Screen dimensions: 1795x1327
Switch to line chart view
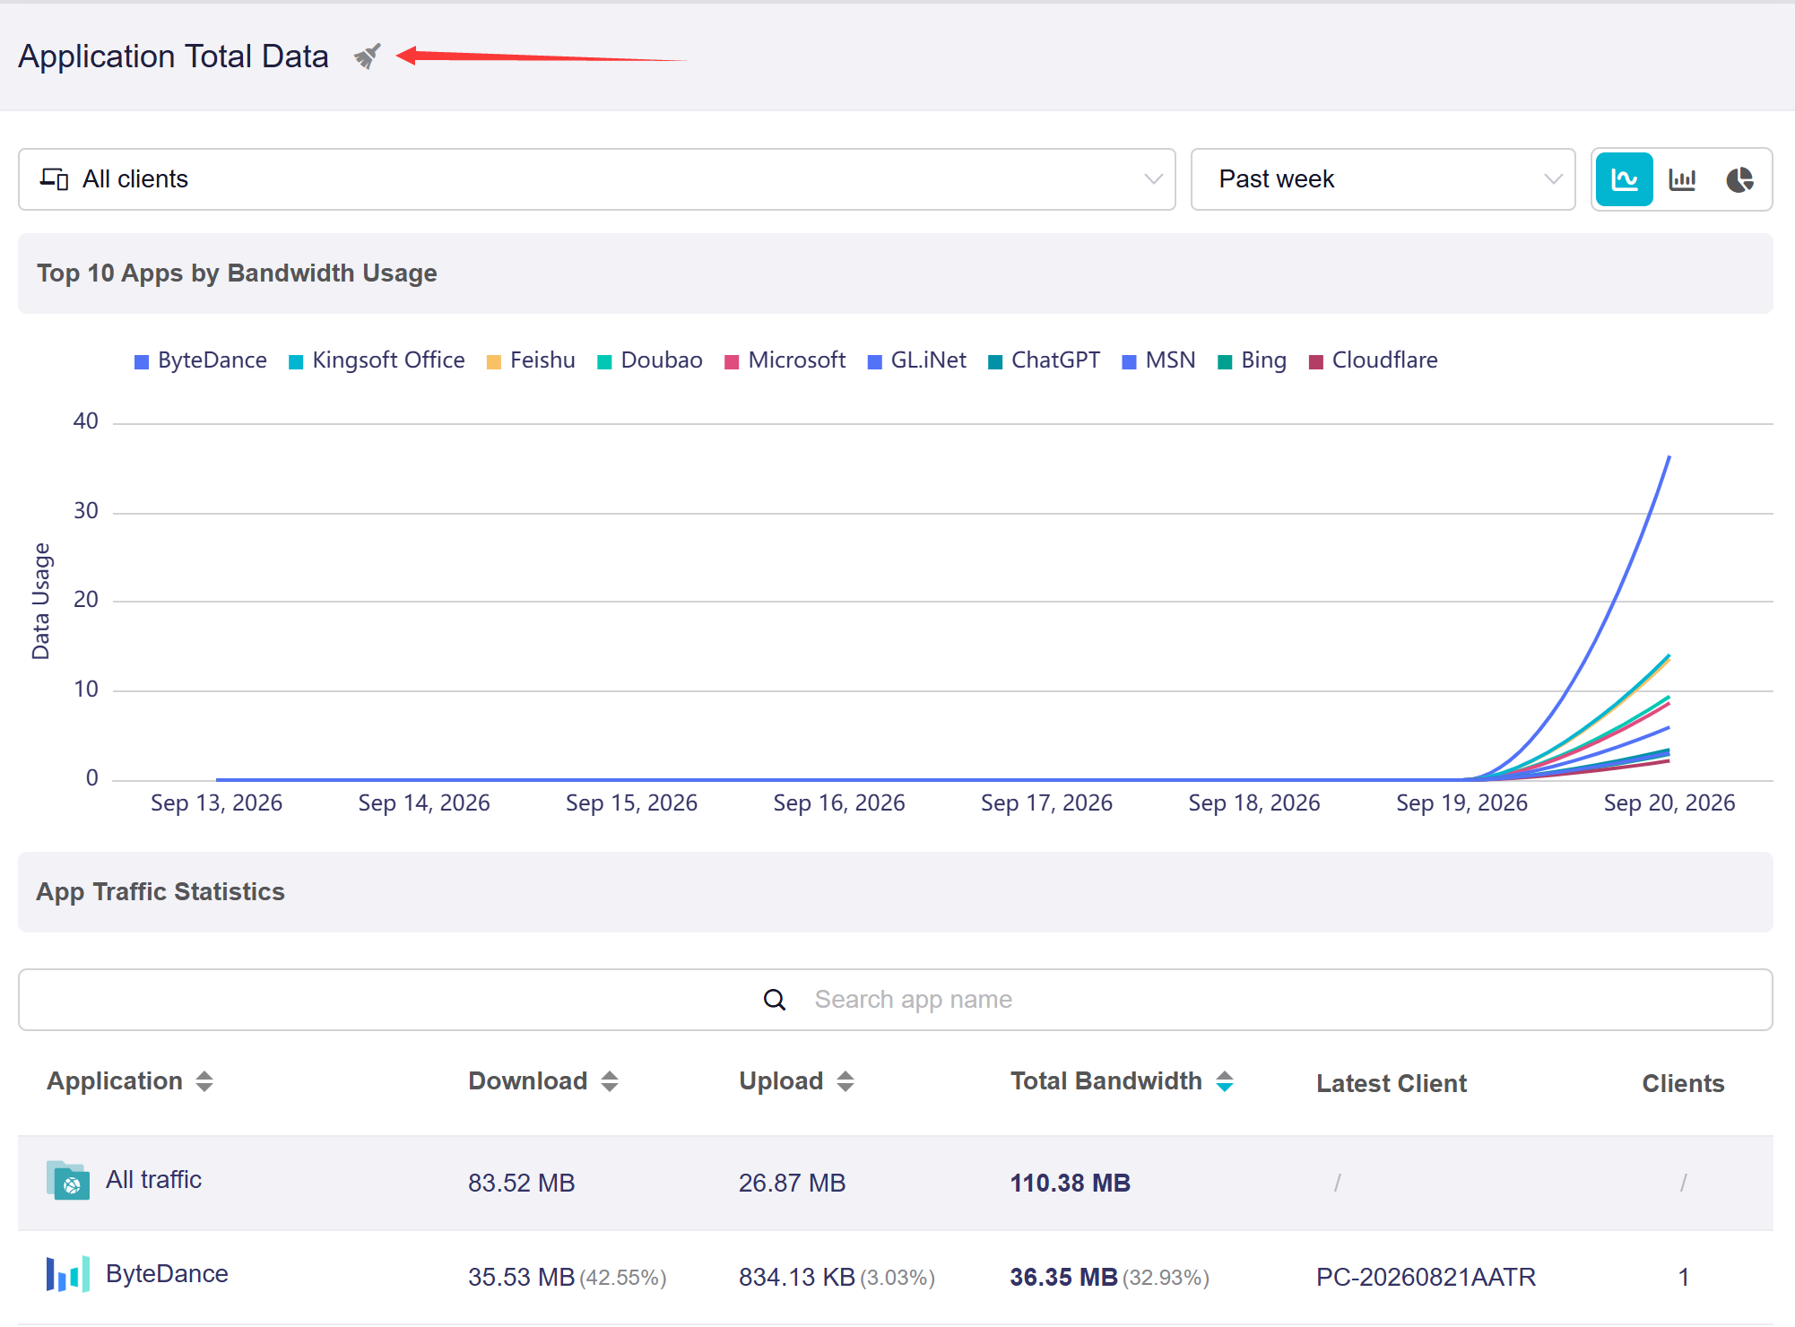pos(1624,179)
